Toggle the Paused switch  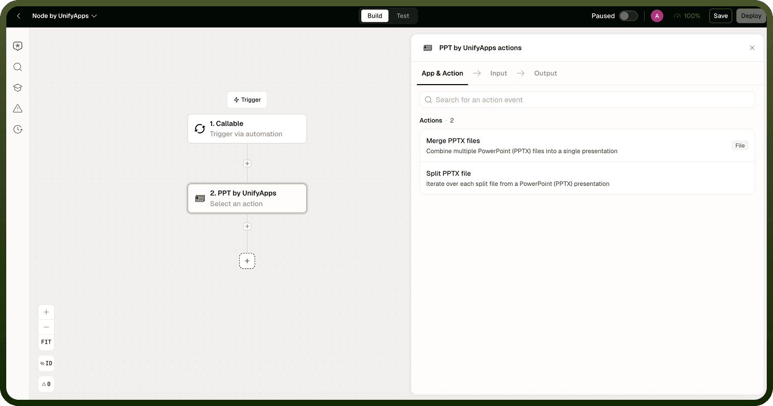[628, 16]
